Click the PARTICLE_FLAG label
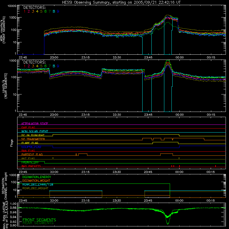 click(32, 154)
